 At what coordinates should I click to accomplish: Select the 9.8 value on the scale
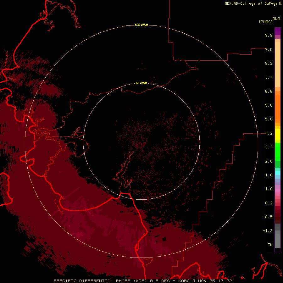[x=269, y=35]
